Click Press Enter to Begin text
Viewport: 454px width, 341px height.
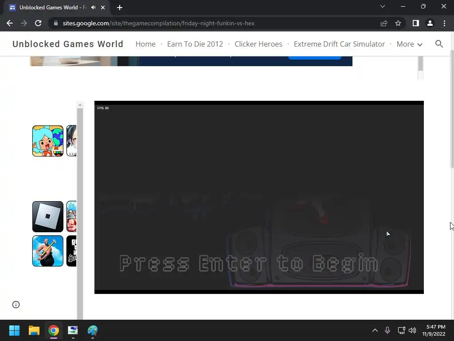pos(249,263)
